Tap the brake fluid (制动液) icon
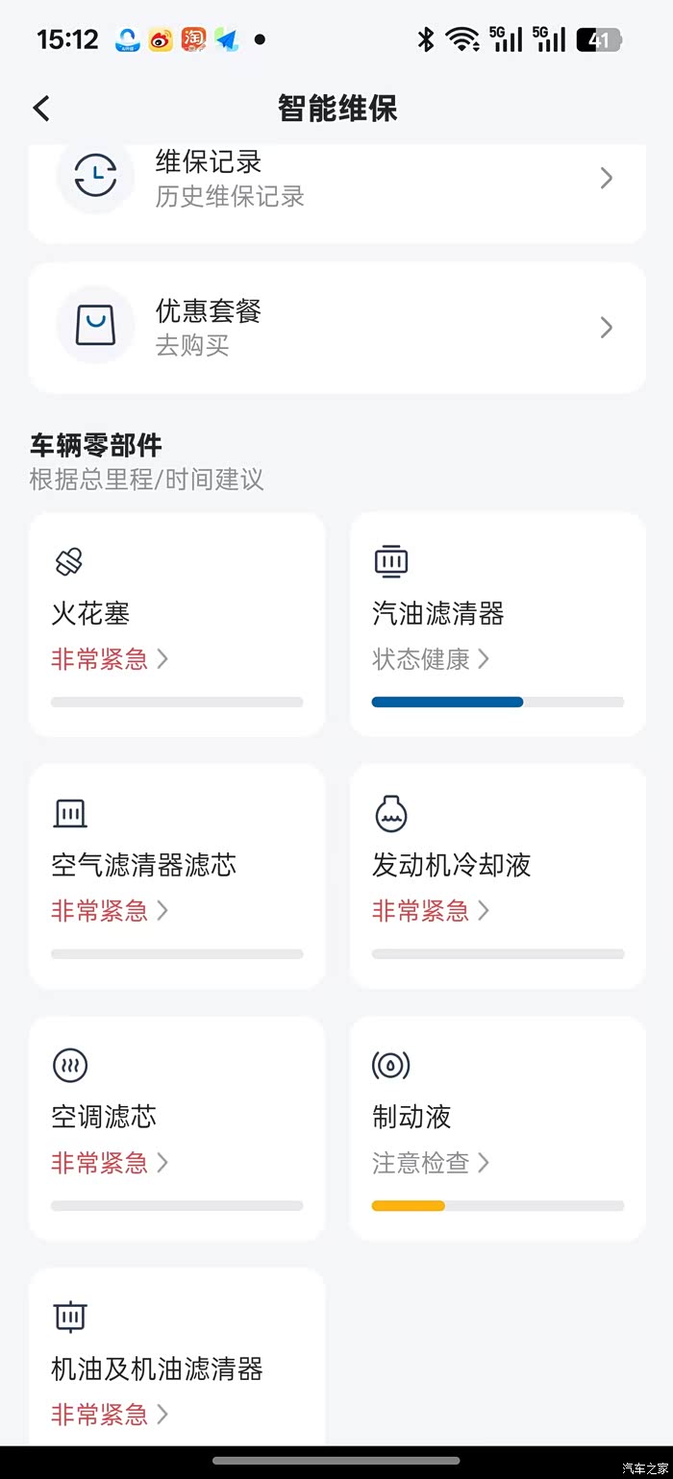673x1479 pixels. click(391, 1065)
